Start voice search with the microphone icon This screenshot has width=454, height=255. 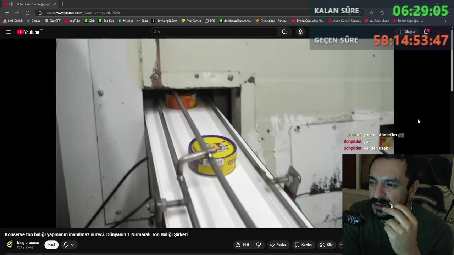coord(300,32)
